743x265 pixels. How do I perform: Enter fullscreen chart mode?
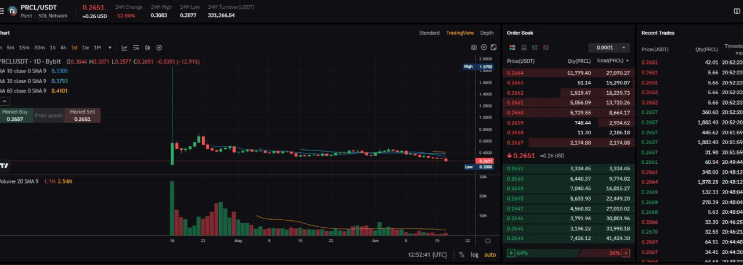(x=493, y=48)
